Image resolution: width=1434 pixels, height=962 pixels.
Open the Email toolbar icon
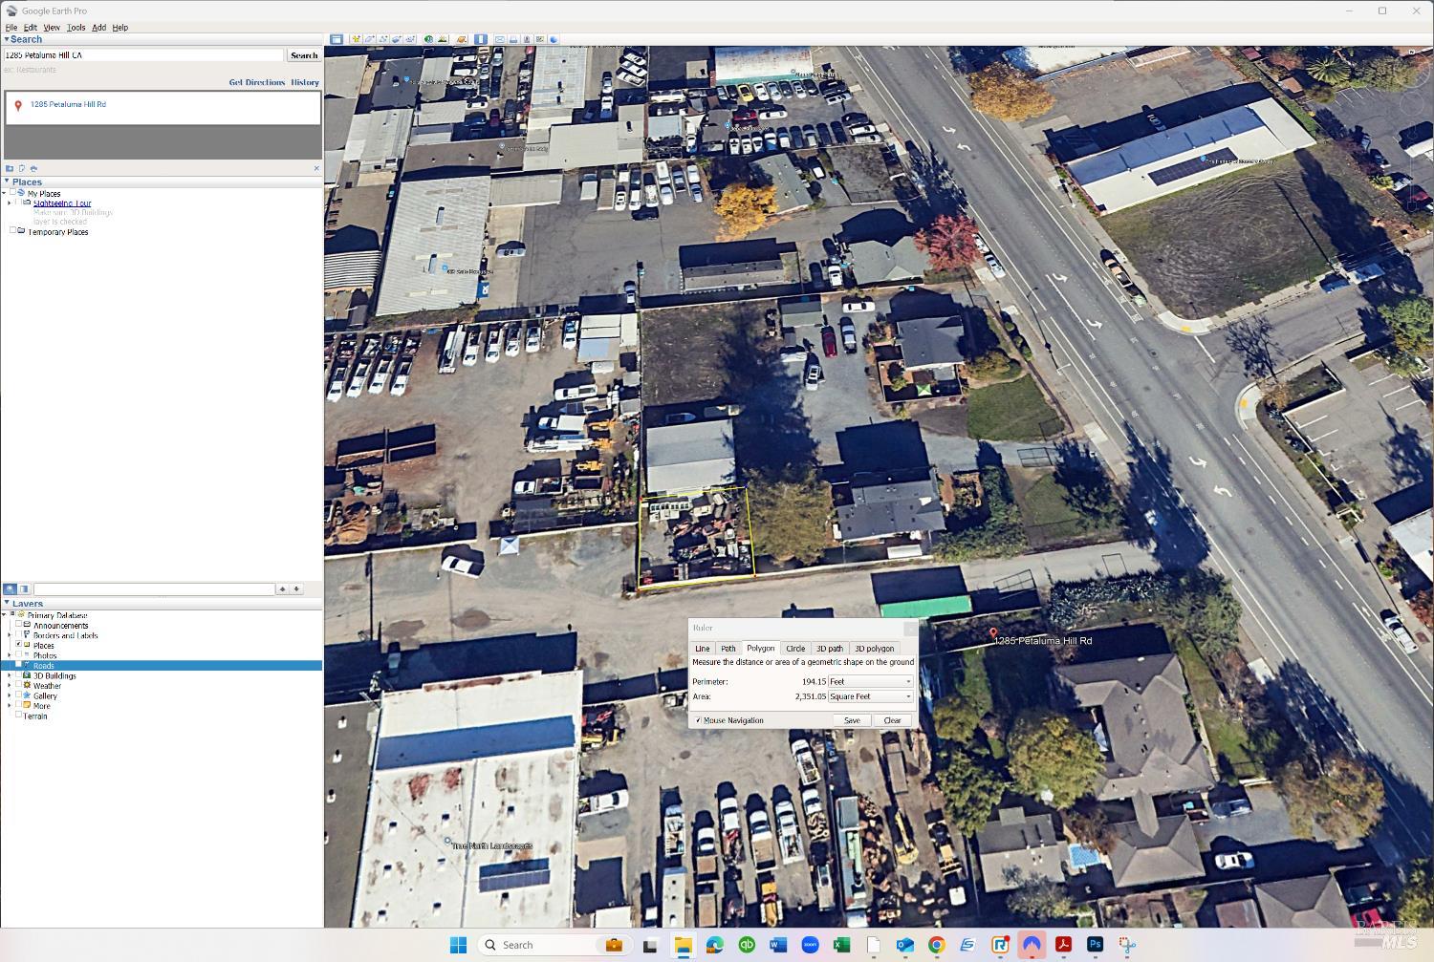click(x=499, y=39)
